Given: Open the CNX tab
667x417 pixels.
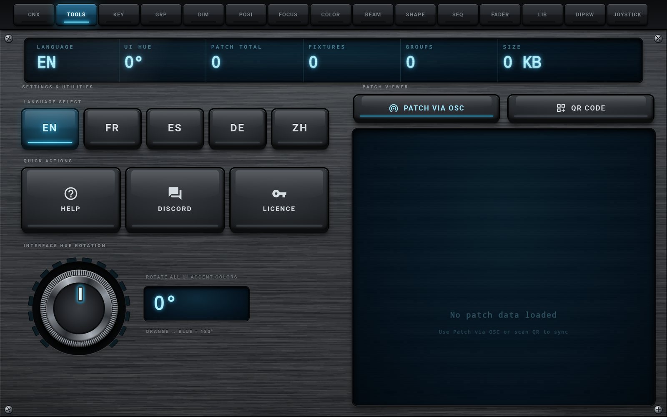Looking at the screenshot, I should 34,15.
